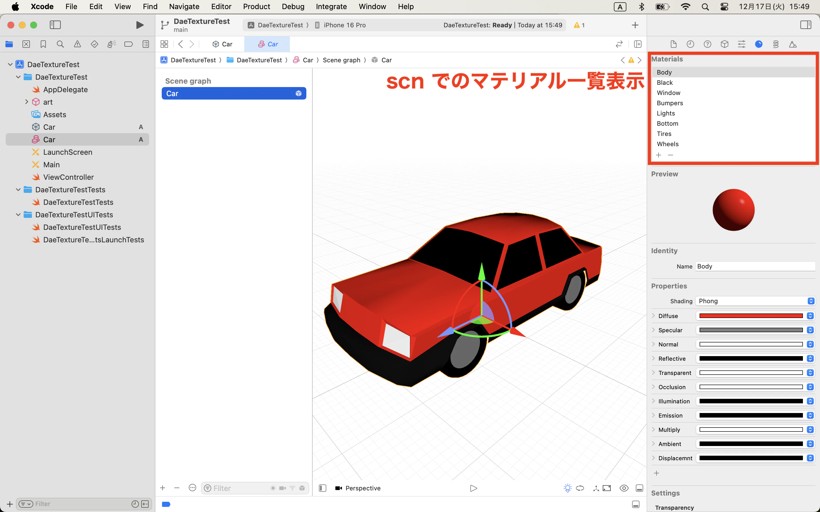Image resolution: width=820 pixels, height=512 pixels.
Task: Add a new material with plus button
Action: [659, 155]
